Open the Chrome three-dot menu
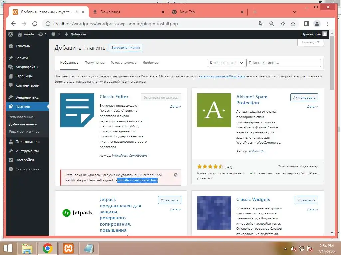The image size is (341, 255). pyautogui.click(x=328, y=24)
